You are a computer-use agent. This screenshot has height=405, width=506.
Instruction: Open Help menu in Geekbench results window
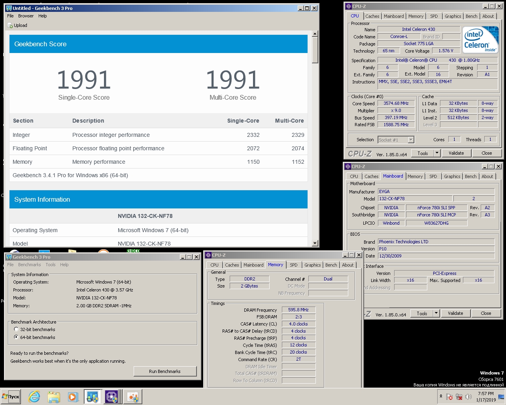pos(43,16)
